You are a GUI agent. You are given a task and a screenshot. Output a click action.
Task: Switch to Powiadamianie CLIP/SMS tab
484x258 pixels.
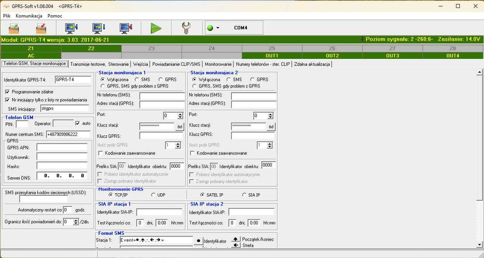pyautogui.click(x=176, y=64)
